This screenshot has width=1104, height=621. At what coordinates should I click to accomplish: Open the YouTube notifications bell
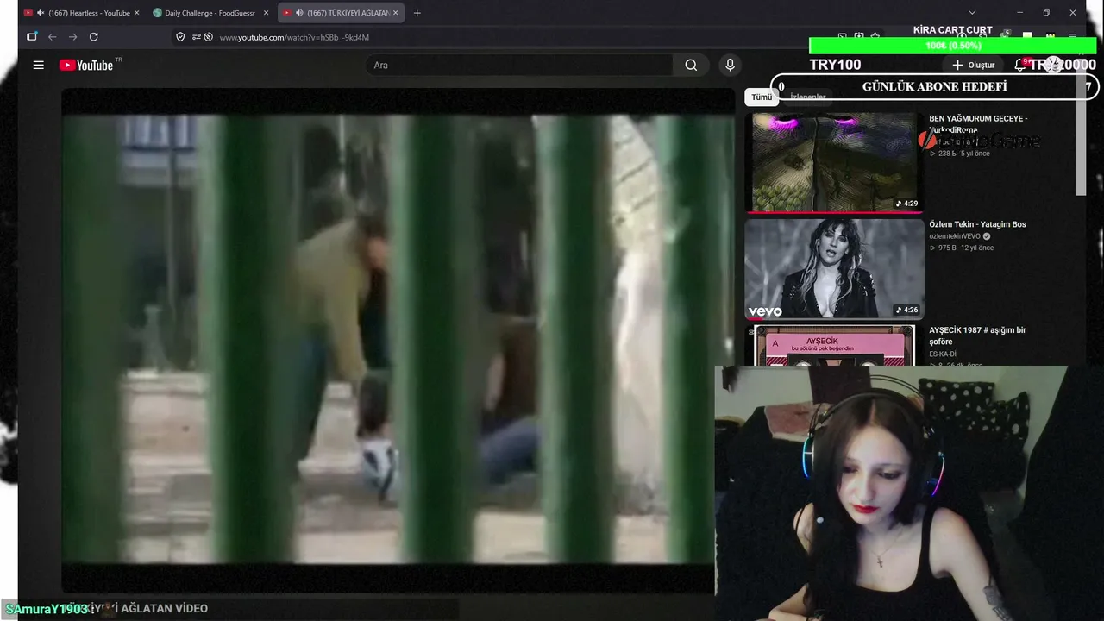1020,65
